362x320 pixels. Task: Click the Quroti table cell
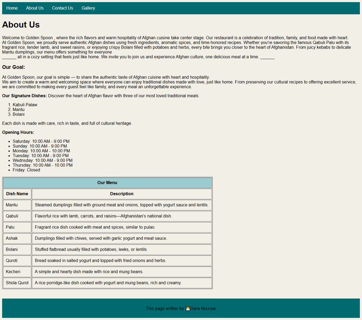click(17, 261)
